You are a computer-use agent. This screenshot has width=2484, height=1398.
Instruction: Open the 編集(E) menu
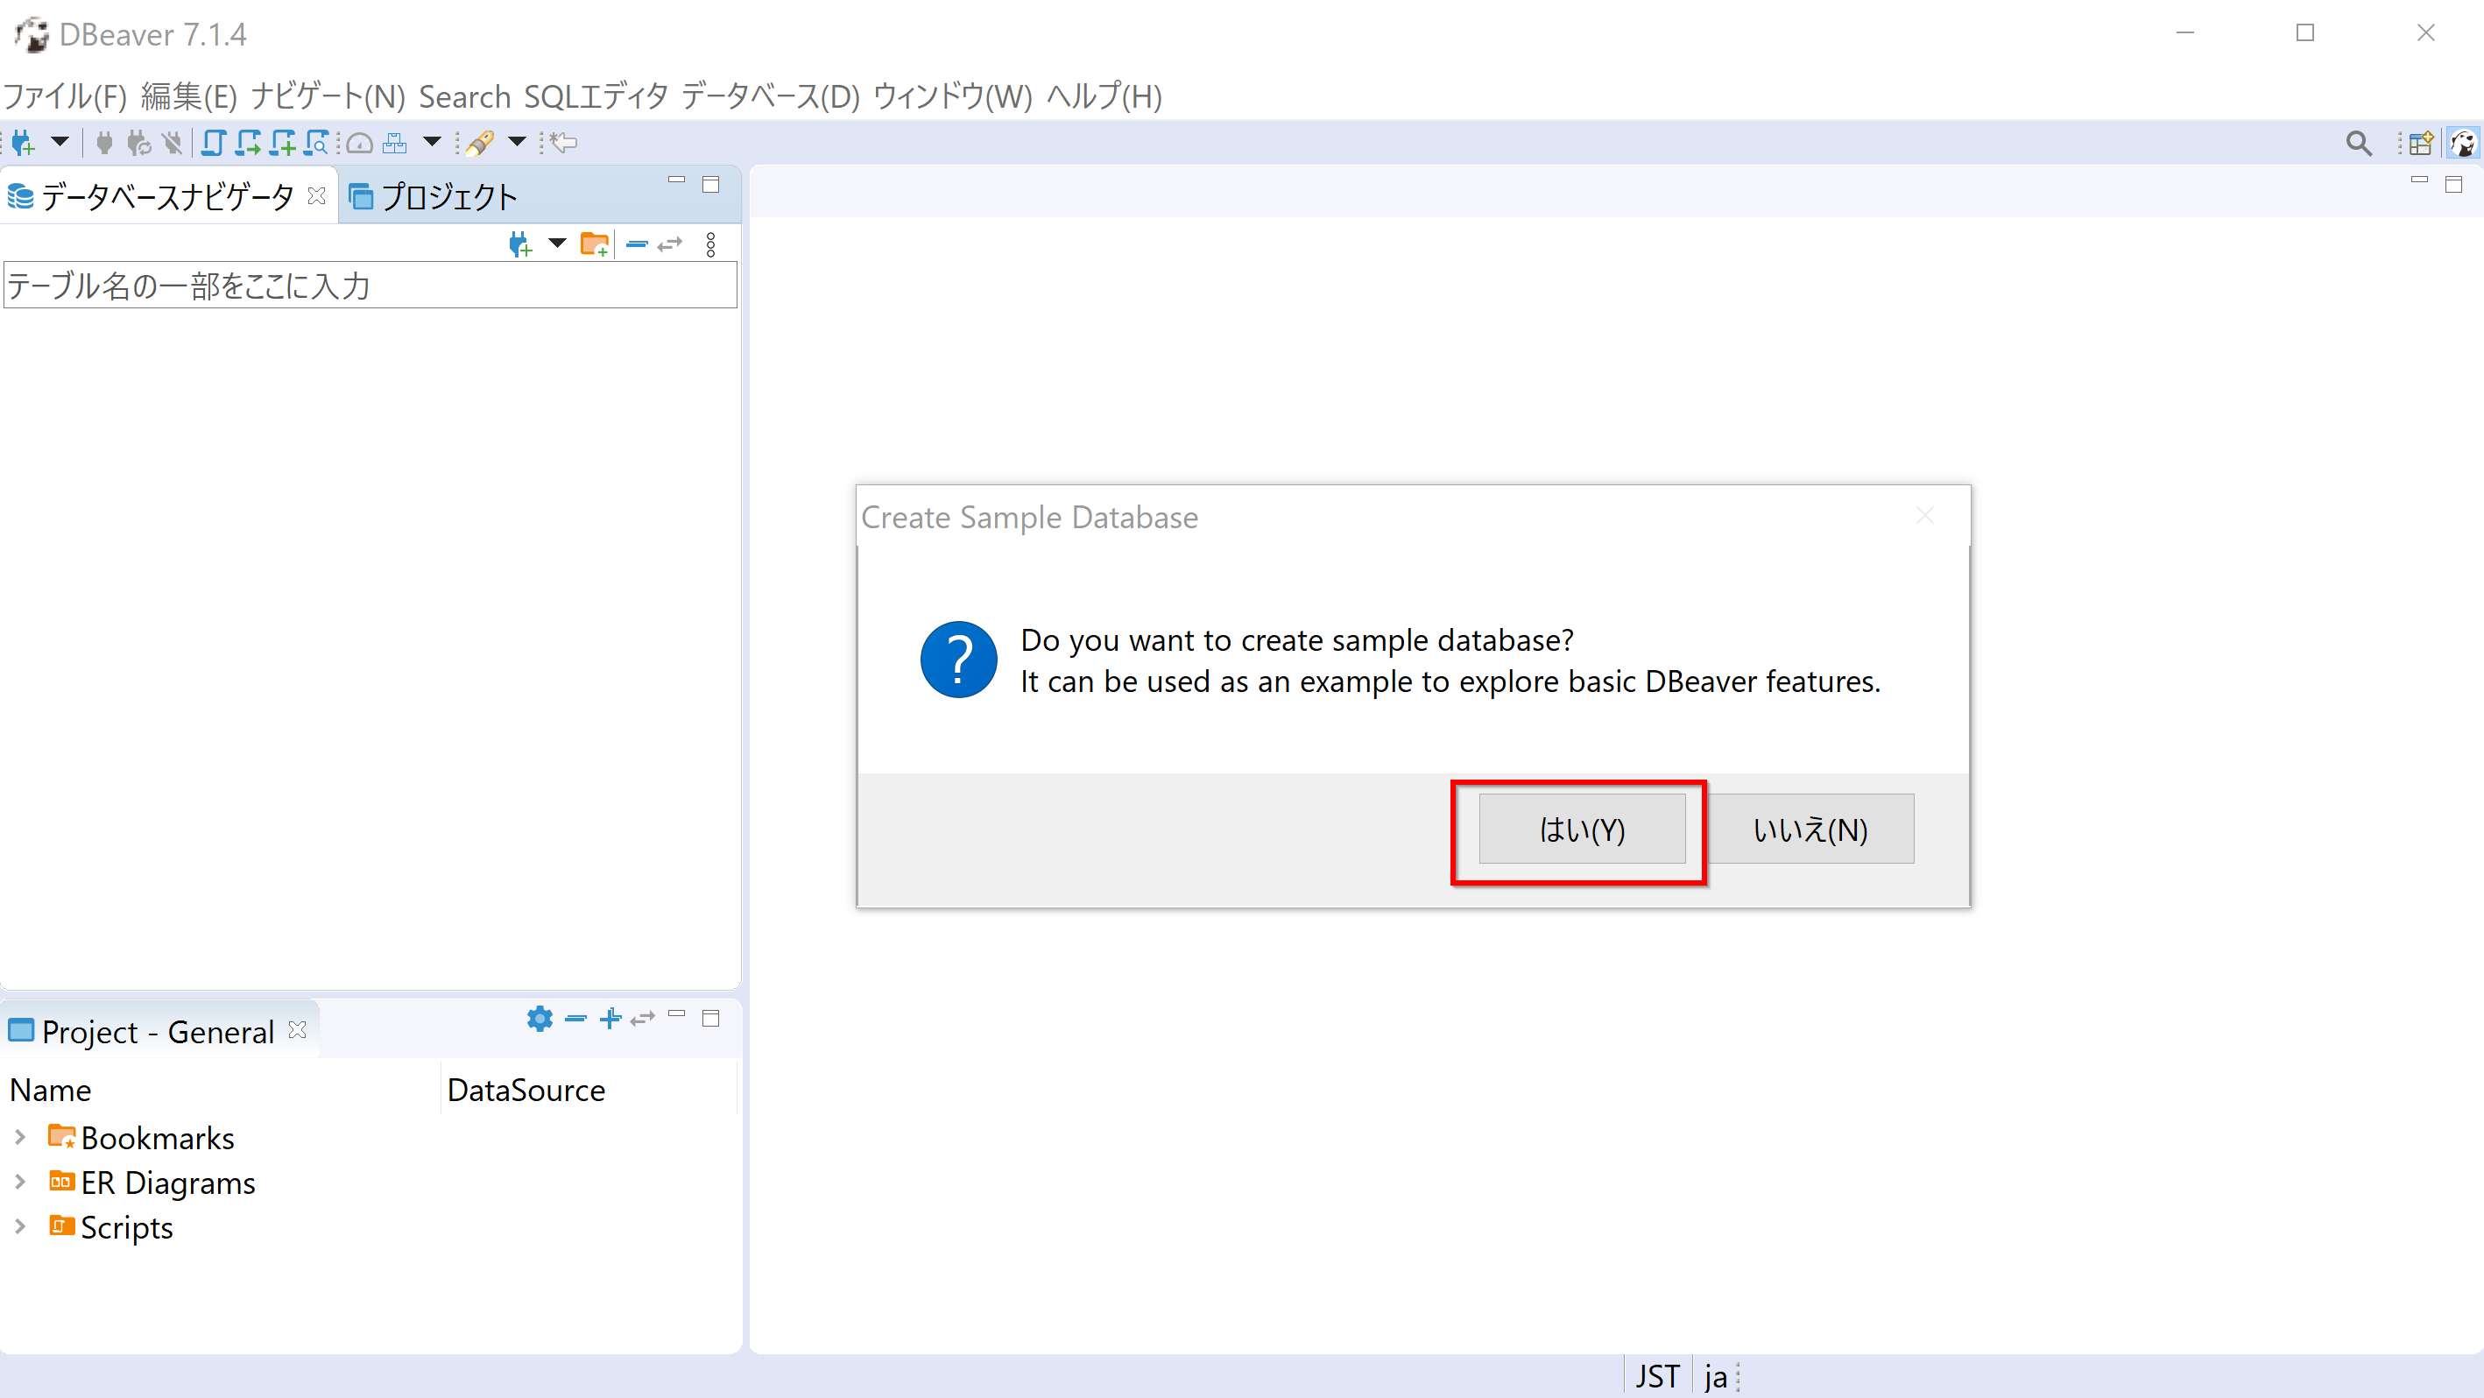[x=189, y=96]
